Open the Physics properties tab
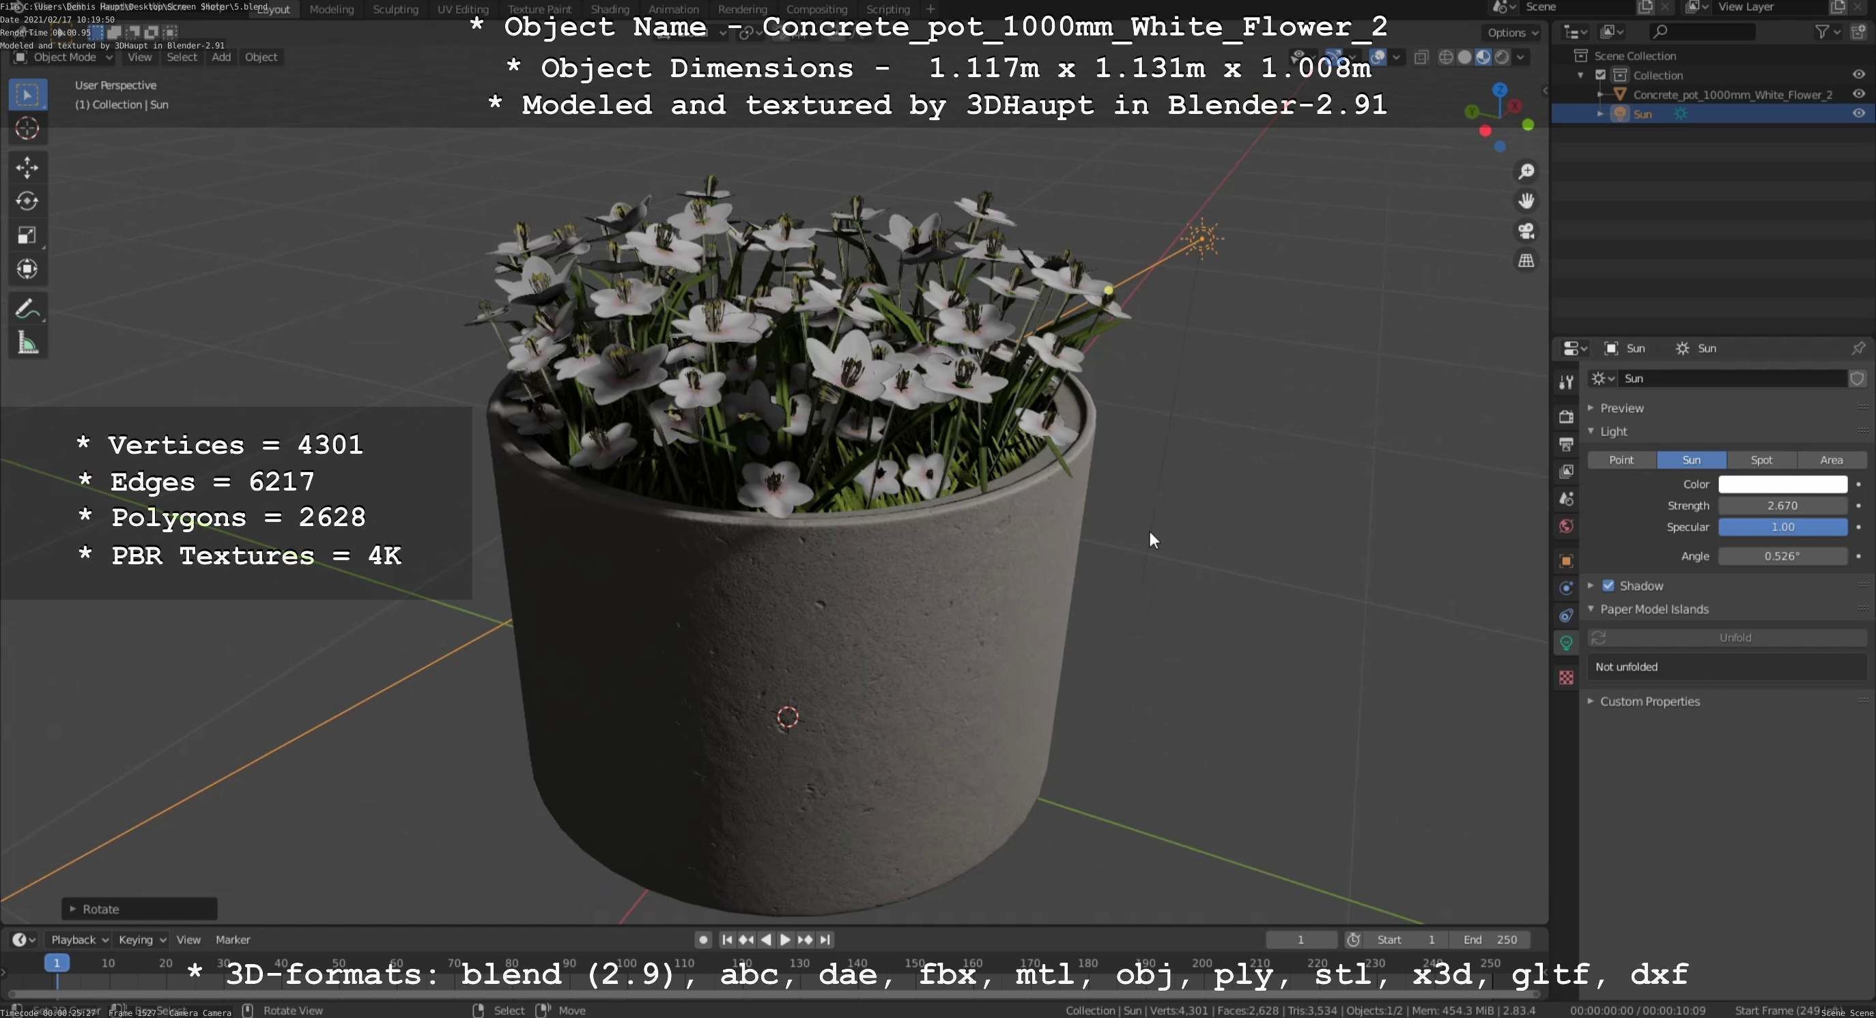Screen dimensions: 1876x1018 tap(1566, 588)
